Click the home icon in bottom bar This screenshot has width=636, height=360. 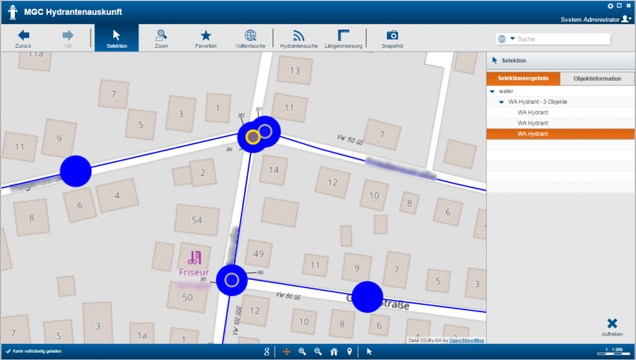coord(334,352)
